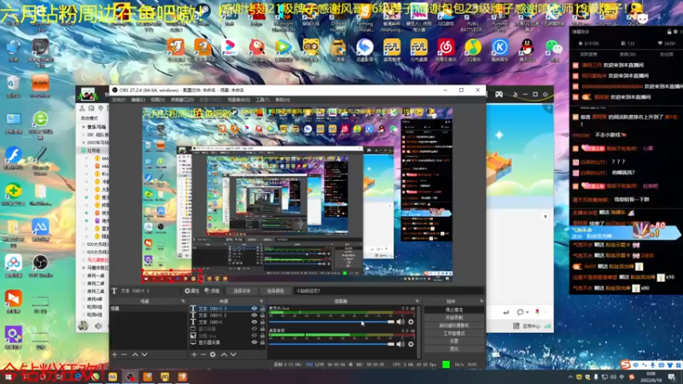683x384 pixels.
Task: Remove selected source with minus icon
Action: pos(203,354)
